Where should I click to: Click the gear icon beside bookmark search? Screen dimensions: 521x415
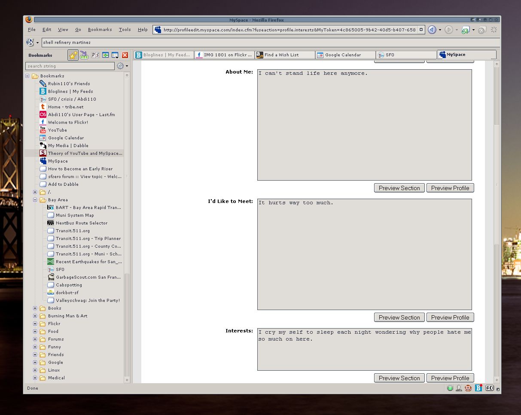(120, 66)
